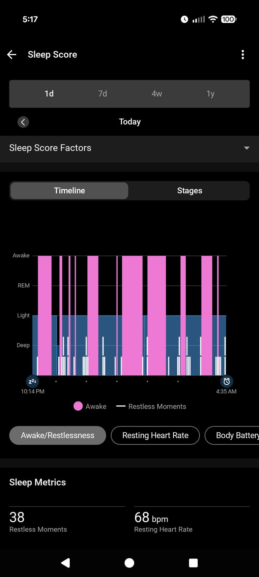Show the Resting Heart Rate overlay

tap(155, 435)
